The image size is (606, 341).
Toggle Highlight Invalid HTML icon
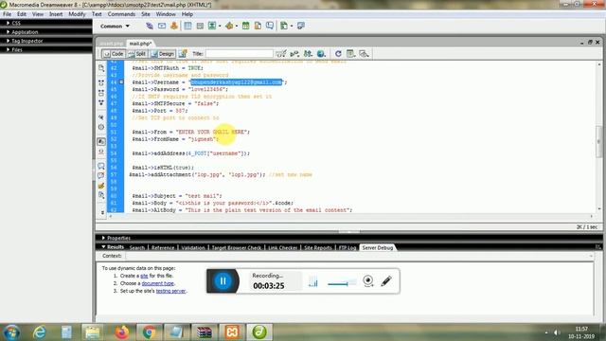(101, 152)
